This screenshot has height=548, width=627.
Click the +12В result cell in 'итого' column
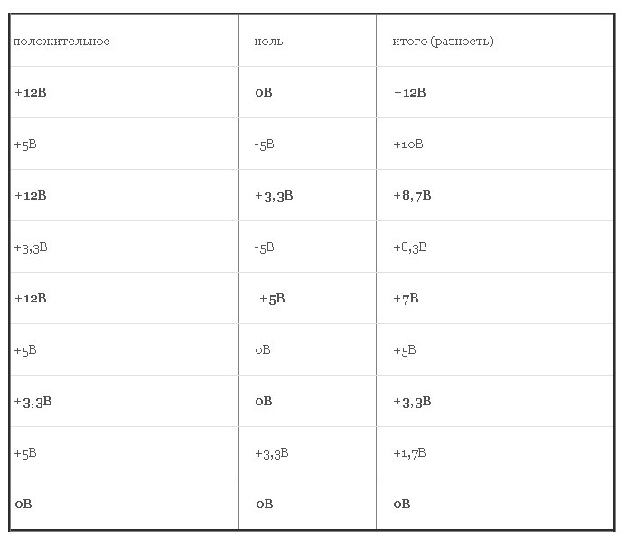coord(409,93)
